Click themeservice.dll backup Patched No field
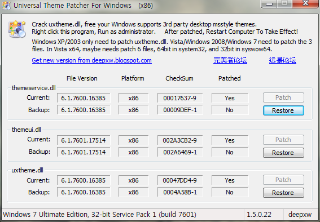Viewport: 320px width, 222px height. (x=230, y=110)
